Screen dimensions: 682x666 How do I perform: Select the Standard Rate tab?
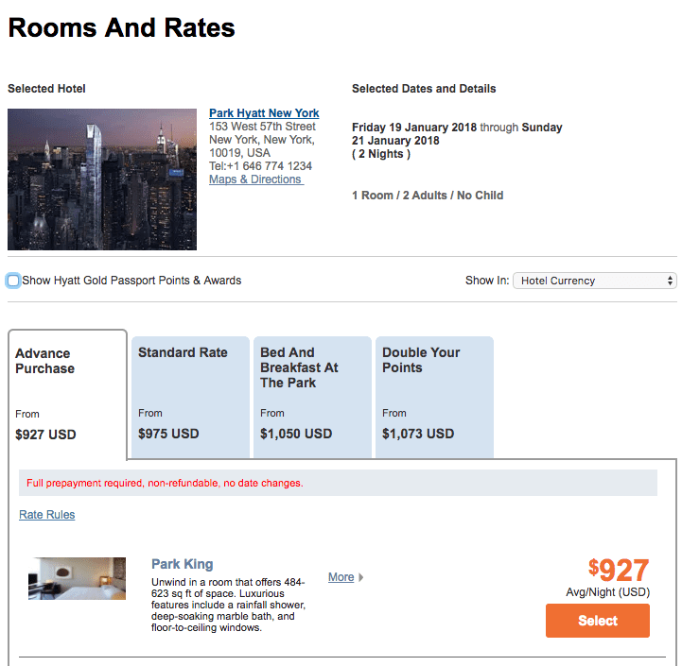pos(190,397)
